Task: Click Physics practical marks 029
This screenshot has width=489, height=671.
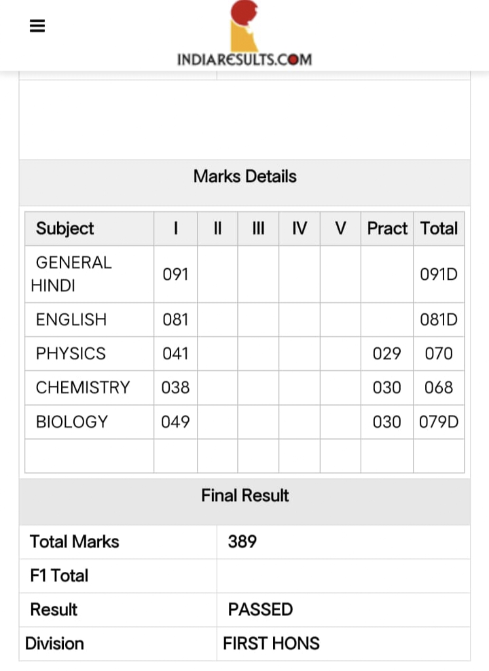Action: pos(386,353)
